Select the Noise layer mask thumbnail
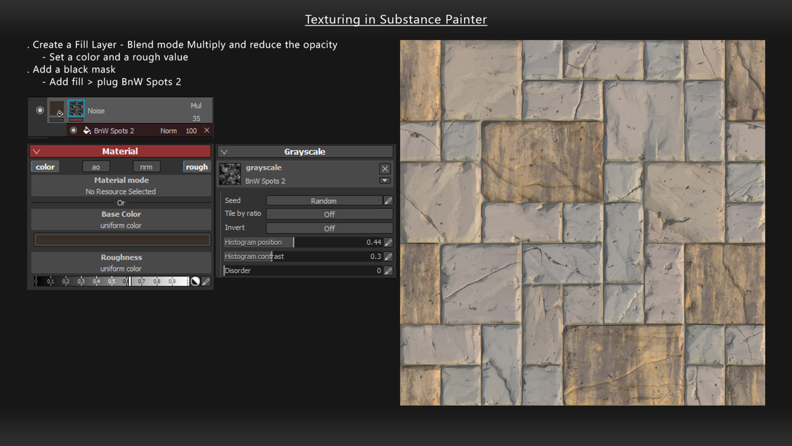The width and height of the screenshot is (792, 446). click(76, 109)
